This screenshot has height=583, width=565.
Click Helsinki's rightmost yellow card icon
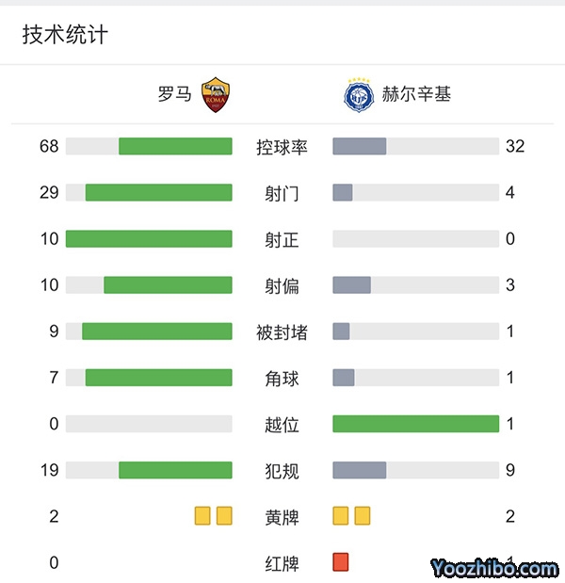tap(363, 515)
